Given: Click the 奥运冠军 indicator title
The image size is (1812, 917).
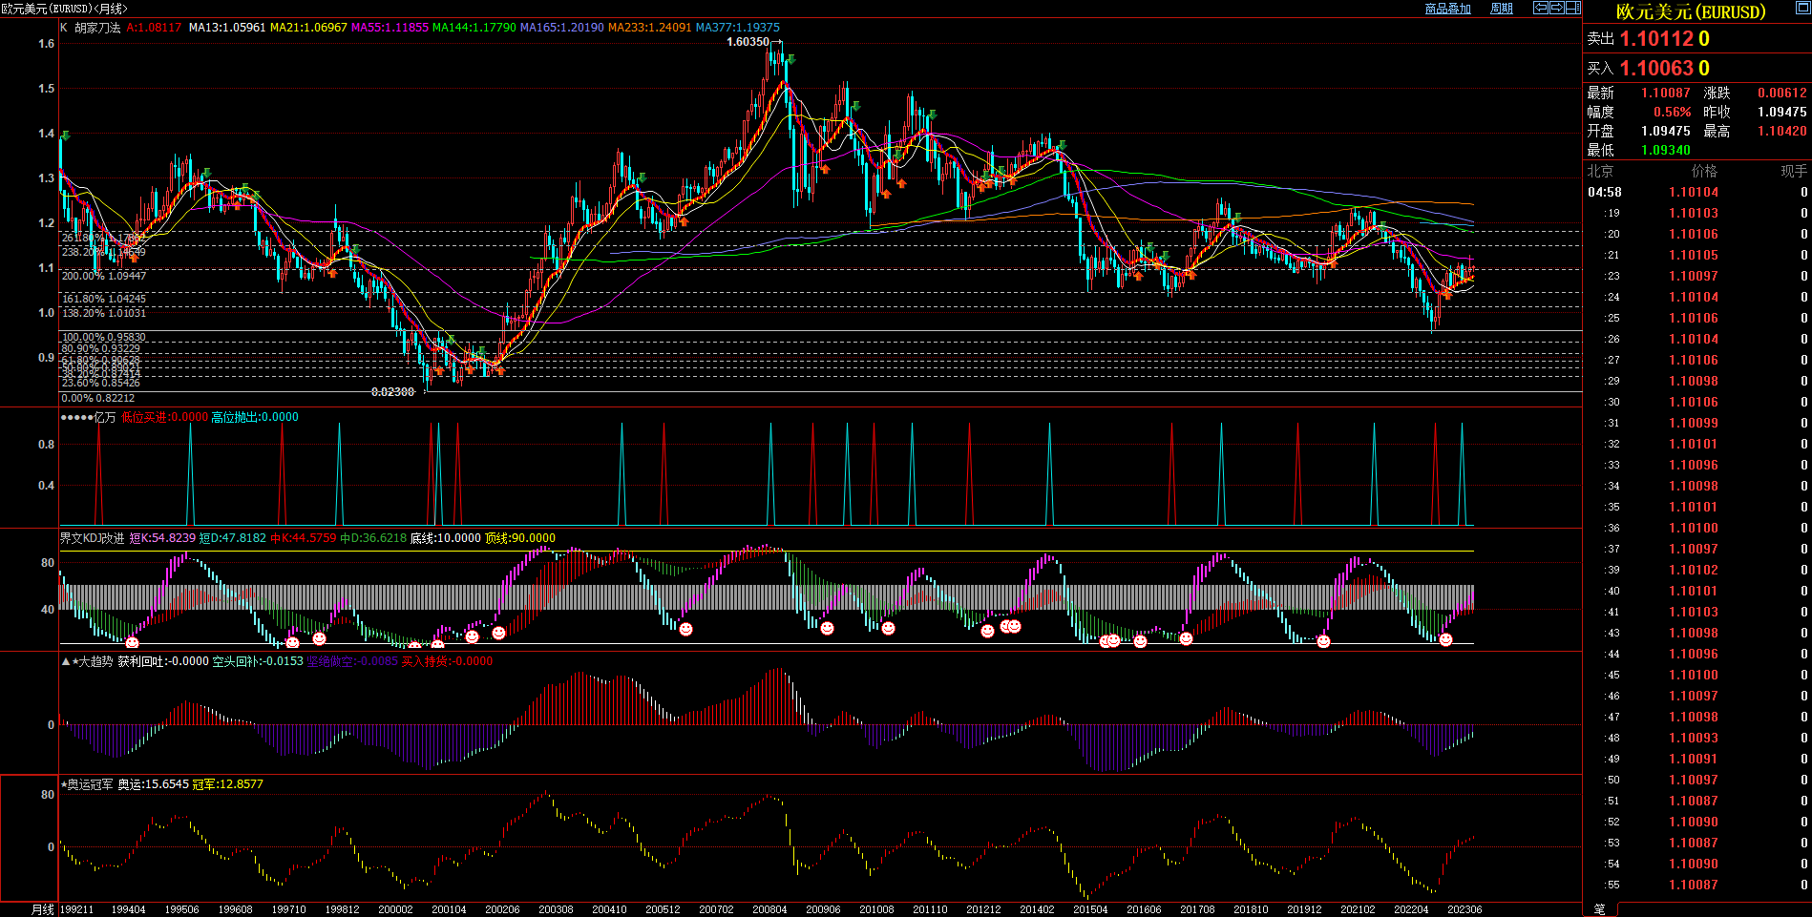Looking at the screenshot, I should tap(89, 784).
